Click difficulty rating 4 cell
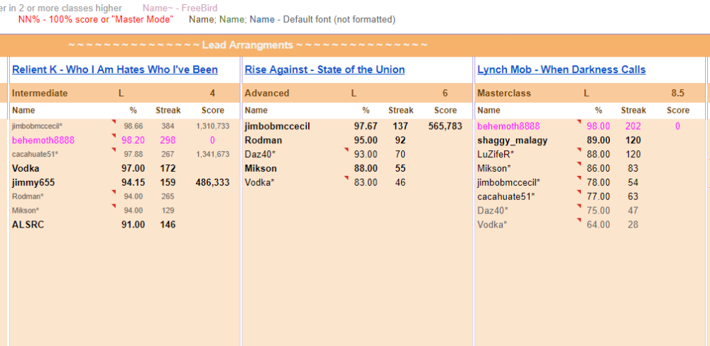The height and width of the screenshot is (346, 710). 212,93
